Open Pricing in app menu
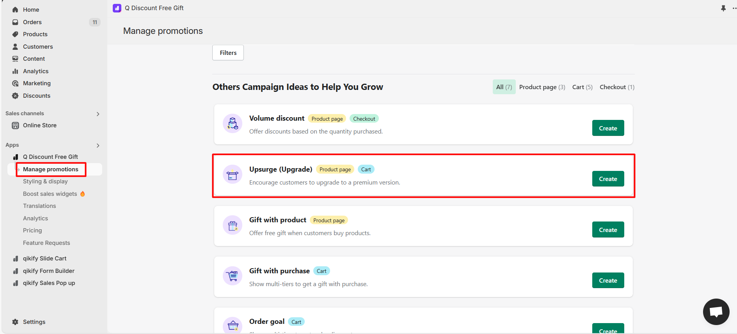The height and width of the screenshot is (334, 737). click(32, 230)
